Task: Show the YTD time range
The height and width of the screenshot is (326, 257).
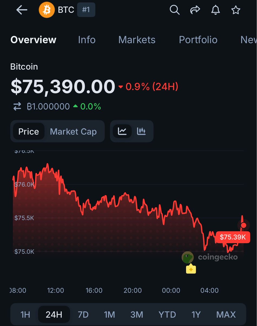Action: point(167,315)
